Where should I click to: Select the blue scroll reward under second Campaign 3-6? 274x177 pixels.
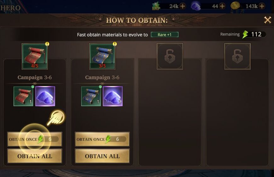click(91, 96)
